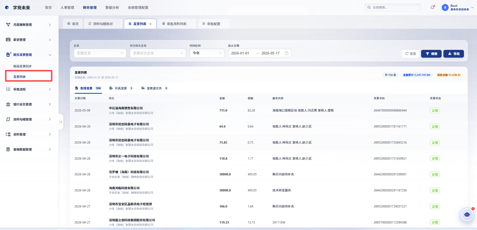Screen dimensions: 477x230
Task: Click the 月度做账管理 sidebar icon
Action: pos(8,25)
